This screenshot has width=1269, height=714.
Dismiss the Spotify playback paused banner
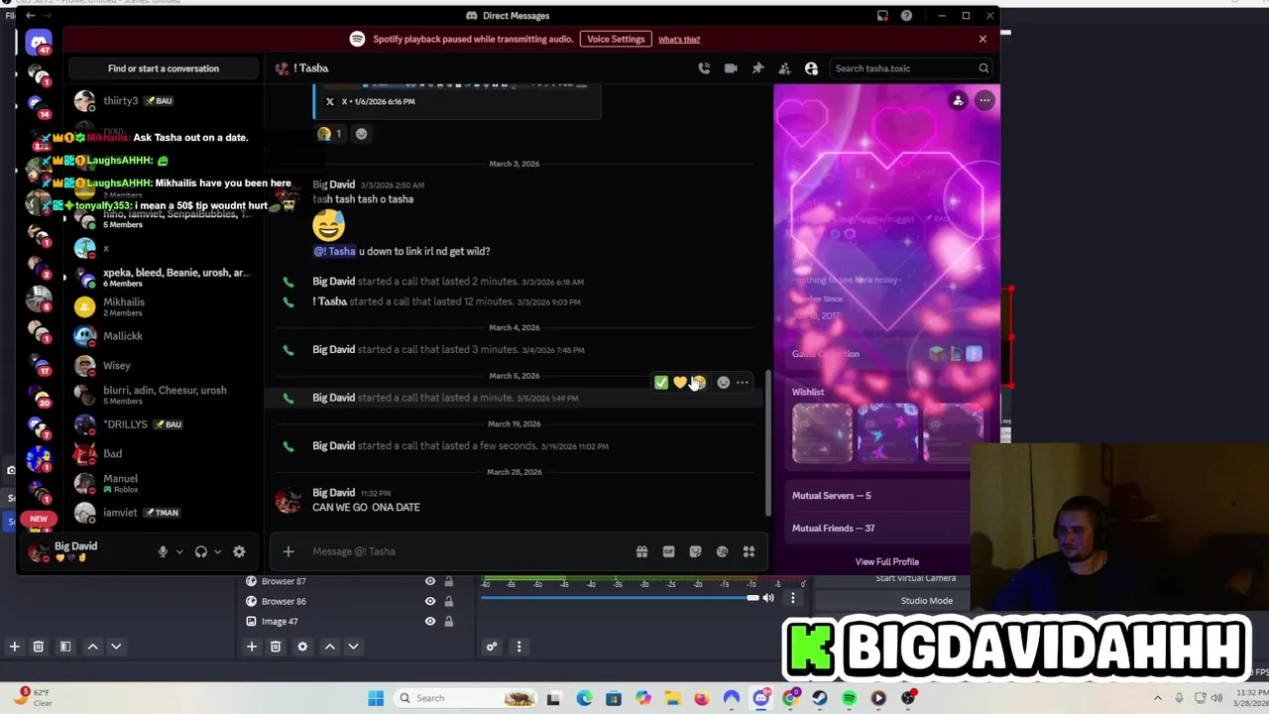pos(982,39)
